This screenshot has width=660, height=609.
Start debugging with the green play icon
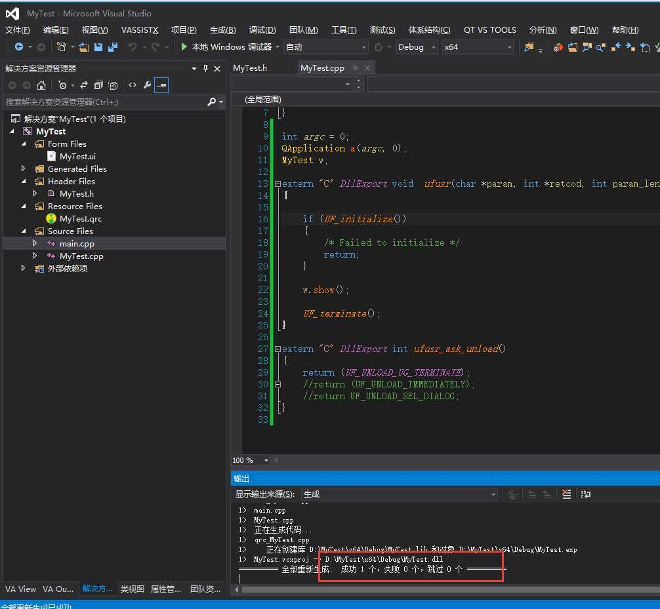[184, 47]
